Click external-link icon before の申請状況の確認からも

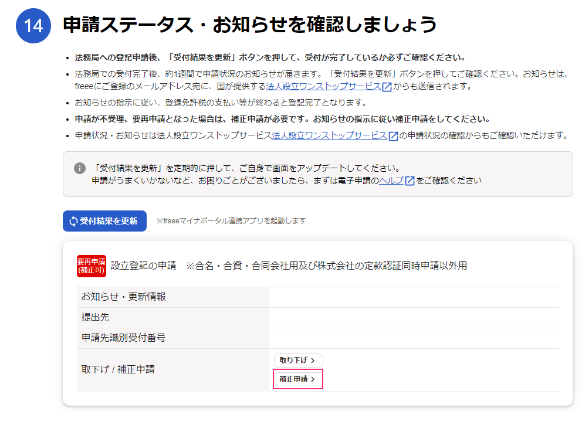click(393, 136)
